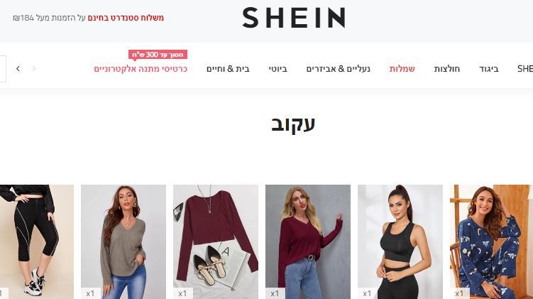Open the black sports bra product
This screenshot has width=533, height=299.
(400, 242)
